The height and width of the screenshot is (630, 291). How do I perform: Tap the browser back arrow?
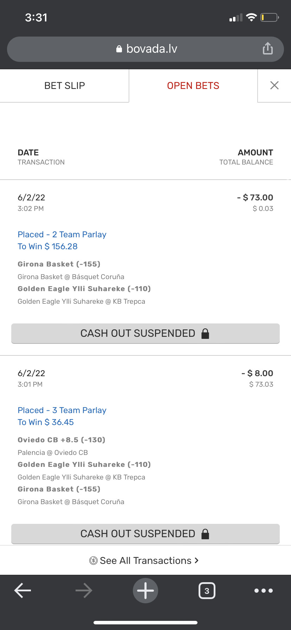pyautogui.click(x=23, y=591)
